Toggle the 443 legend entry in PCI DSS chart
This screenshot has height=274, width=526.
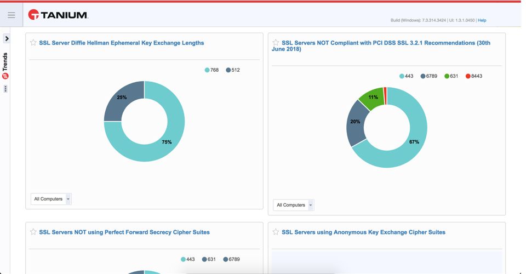coord(406,76)
